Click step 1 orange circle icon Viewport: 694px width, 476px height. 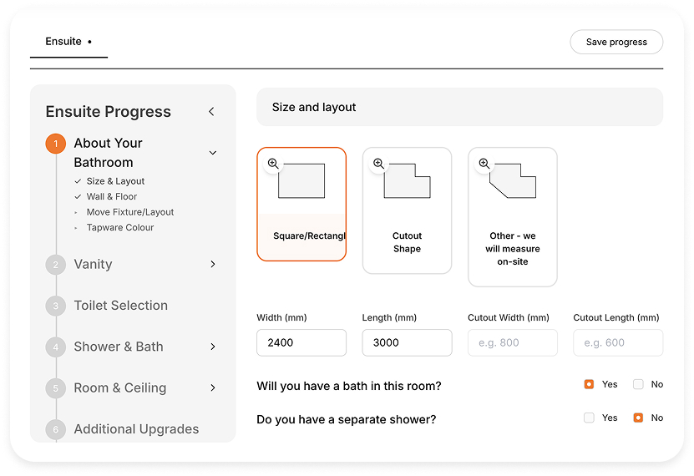(x=56, y=144)
